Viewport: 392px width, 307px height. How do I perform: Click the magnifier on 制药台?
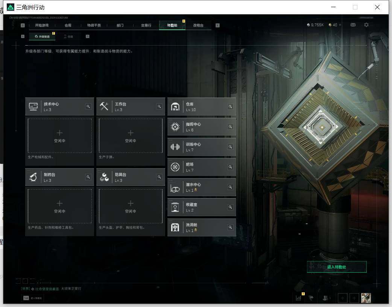(88, 177)
